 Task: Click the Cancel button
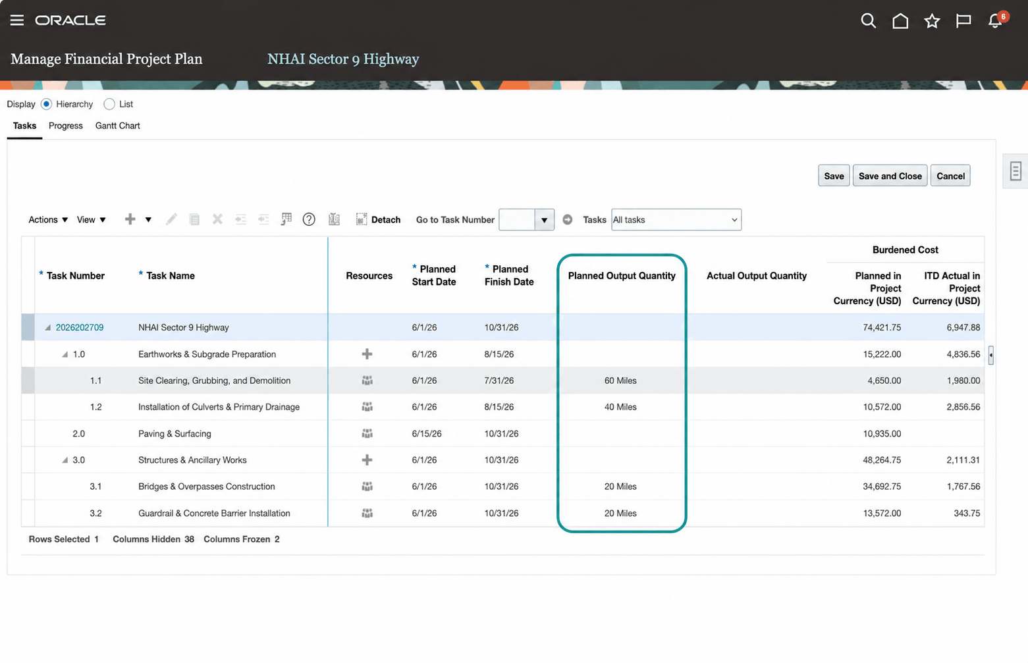pyautogui.click(x=950, y=176)
